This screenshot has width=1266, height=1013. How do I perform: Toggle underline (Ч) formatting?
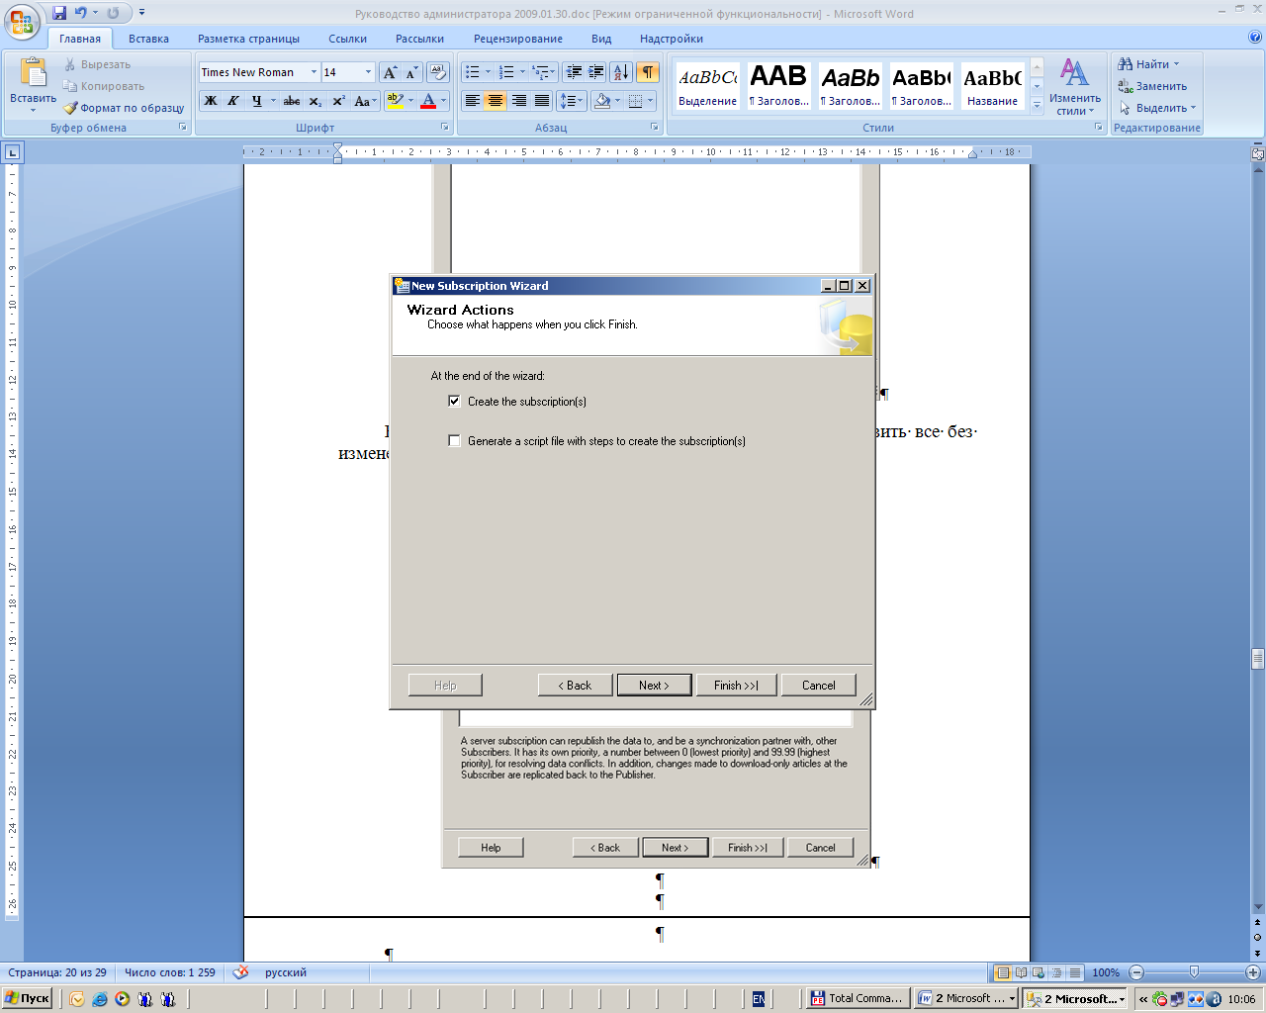click(x=257, y=101)
